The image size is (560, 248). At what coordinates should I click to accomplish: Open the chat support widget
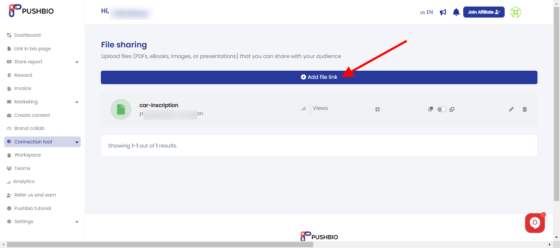pos(535,223)
